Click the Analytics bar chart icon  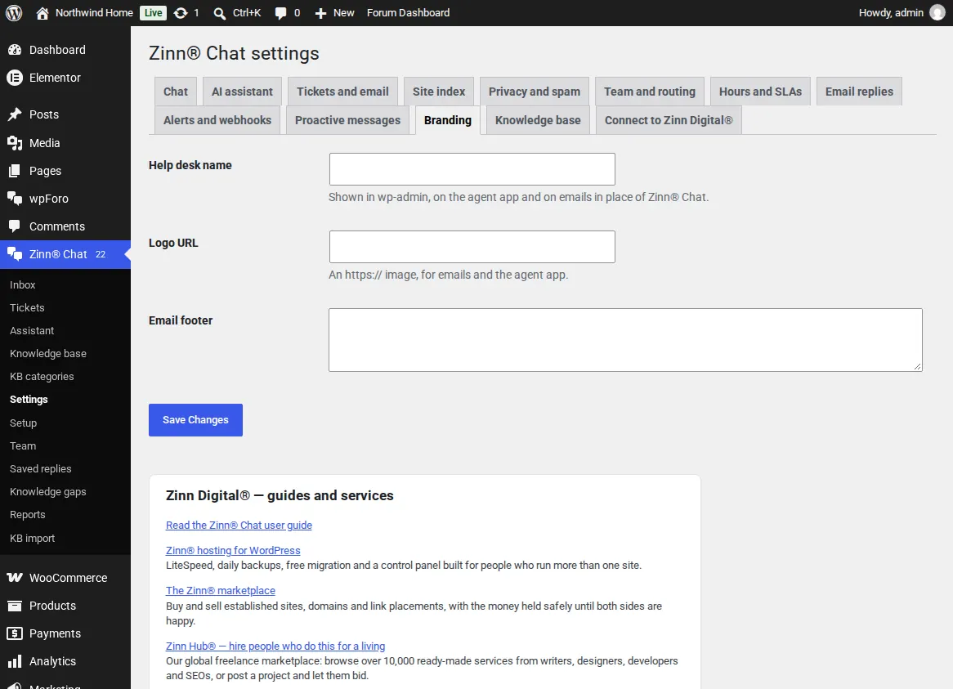click(x=15, y=661)
